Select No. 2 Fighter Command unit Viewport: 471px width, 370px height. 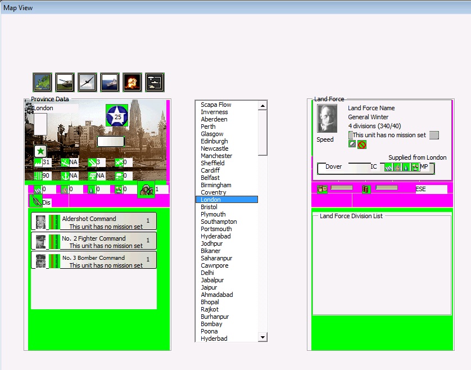tap(93, 241)
